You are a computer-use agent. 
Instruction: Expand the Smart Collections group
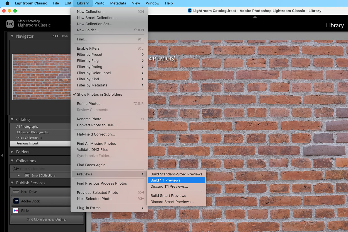(x=19, y=175)
